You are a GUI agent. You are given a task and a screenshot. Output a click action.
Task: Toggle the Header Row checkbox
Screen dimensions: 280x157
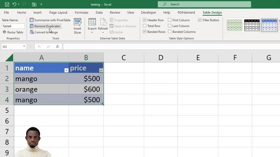tap(144, 20)
